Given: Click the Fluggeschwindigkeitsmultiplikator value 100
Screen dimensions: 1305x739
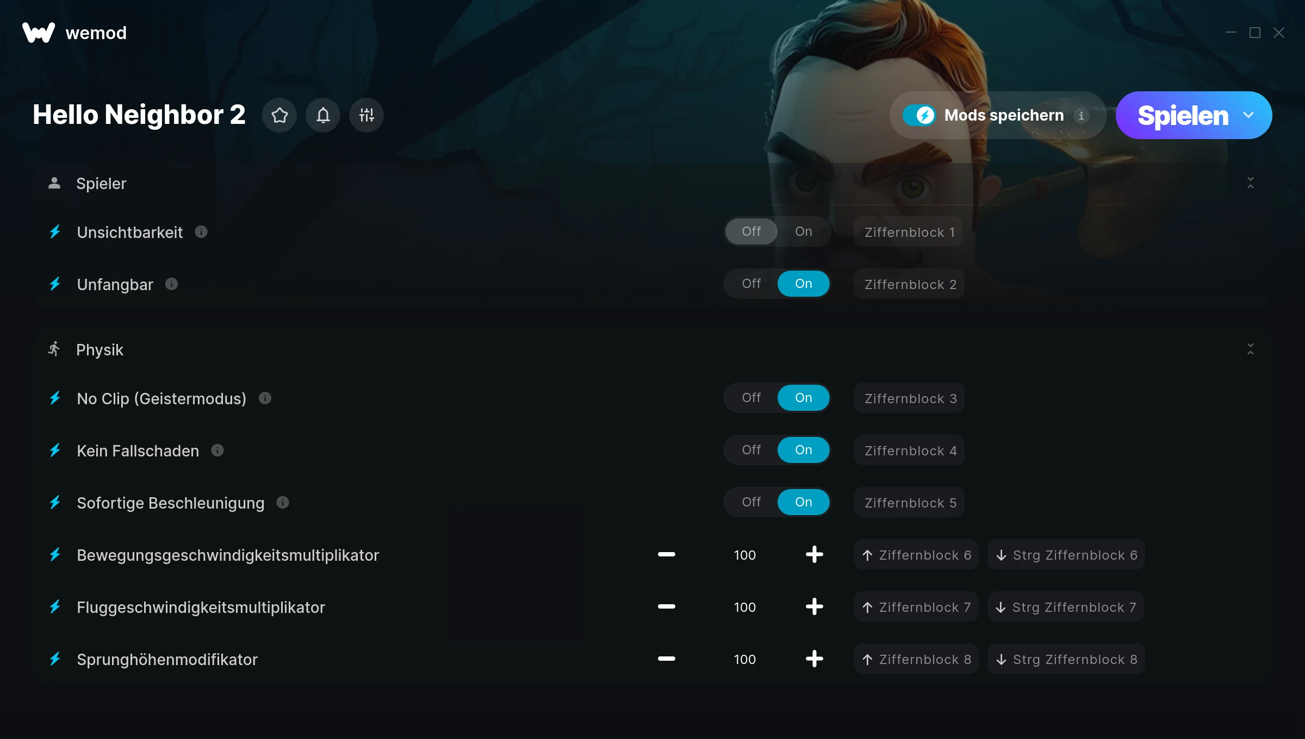Looking at the screenshot, I should [745, 608].
